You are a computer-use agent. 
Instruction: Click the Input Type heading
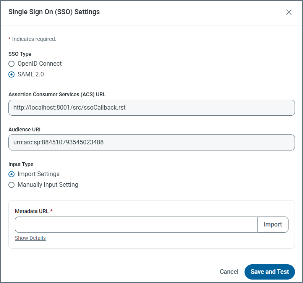pyautogui.click(x=21, y=164)
